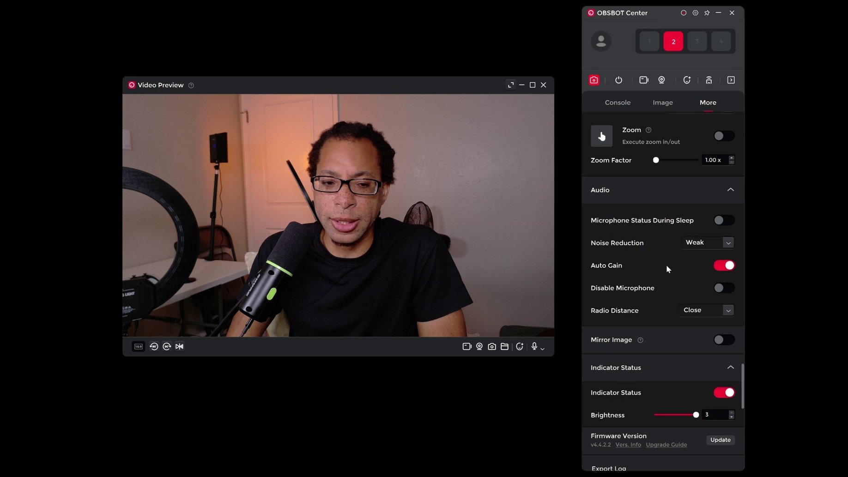
Task: Toggle Microphone Status During Sleep
Action: point(723,220)
